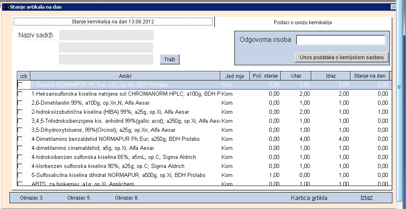Select 1-Heksansulfonska kiselina natrijeva sol article

coord(126,94)
